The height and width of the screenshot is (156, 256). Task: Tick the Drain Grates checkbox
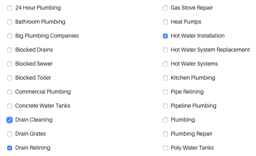point(10,134)
